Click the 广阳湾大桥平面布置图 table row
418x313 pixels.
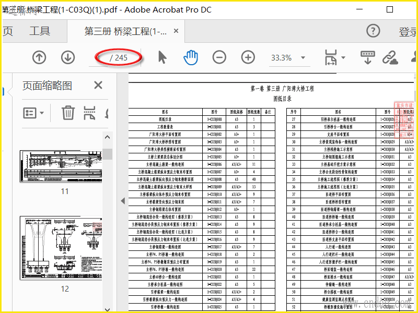pos(202,134)
